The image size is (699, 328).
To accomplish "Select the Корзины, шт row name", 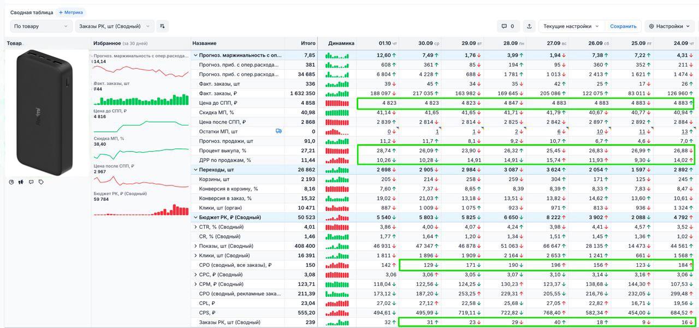I will [214, 179].
